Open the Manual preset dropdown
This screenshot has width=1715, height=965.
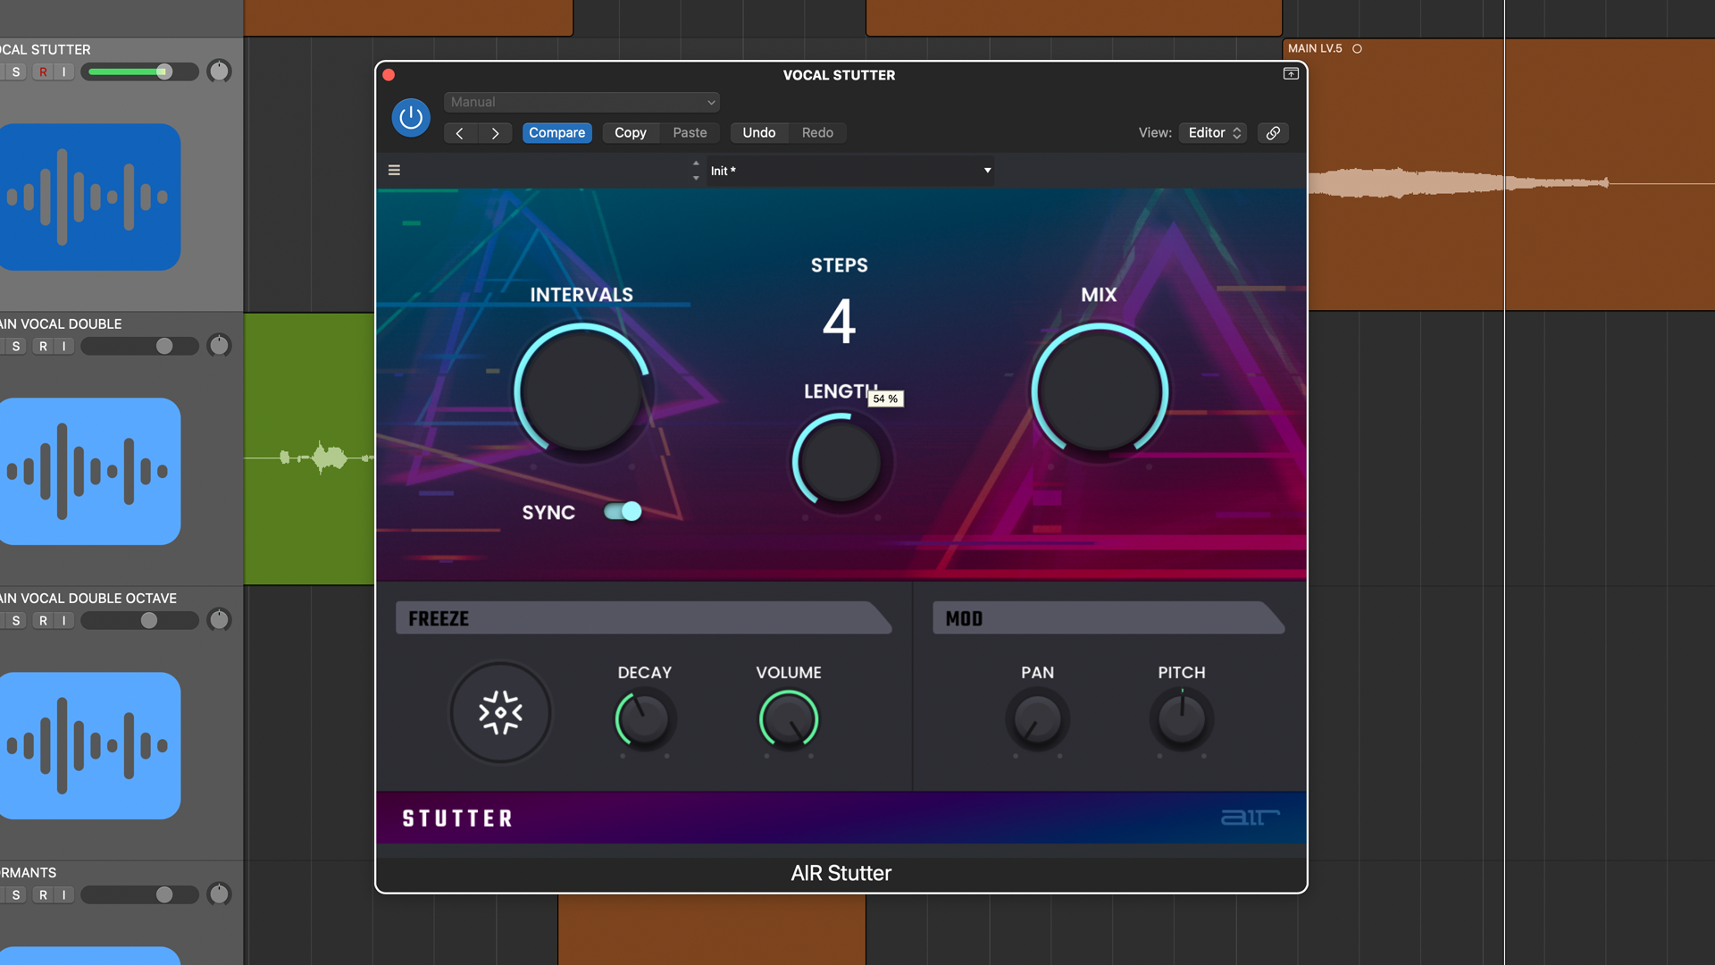pos(581,102)
